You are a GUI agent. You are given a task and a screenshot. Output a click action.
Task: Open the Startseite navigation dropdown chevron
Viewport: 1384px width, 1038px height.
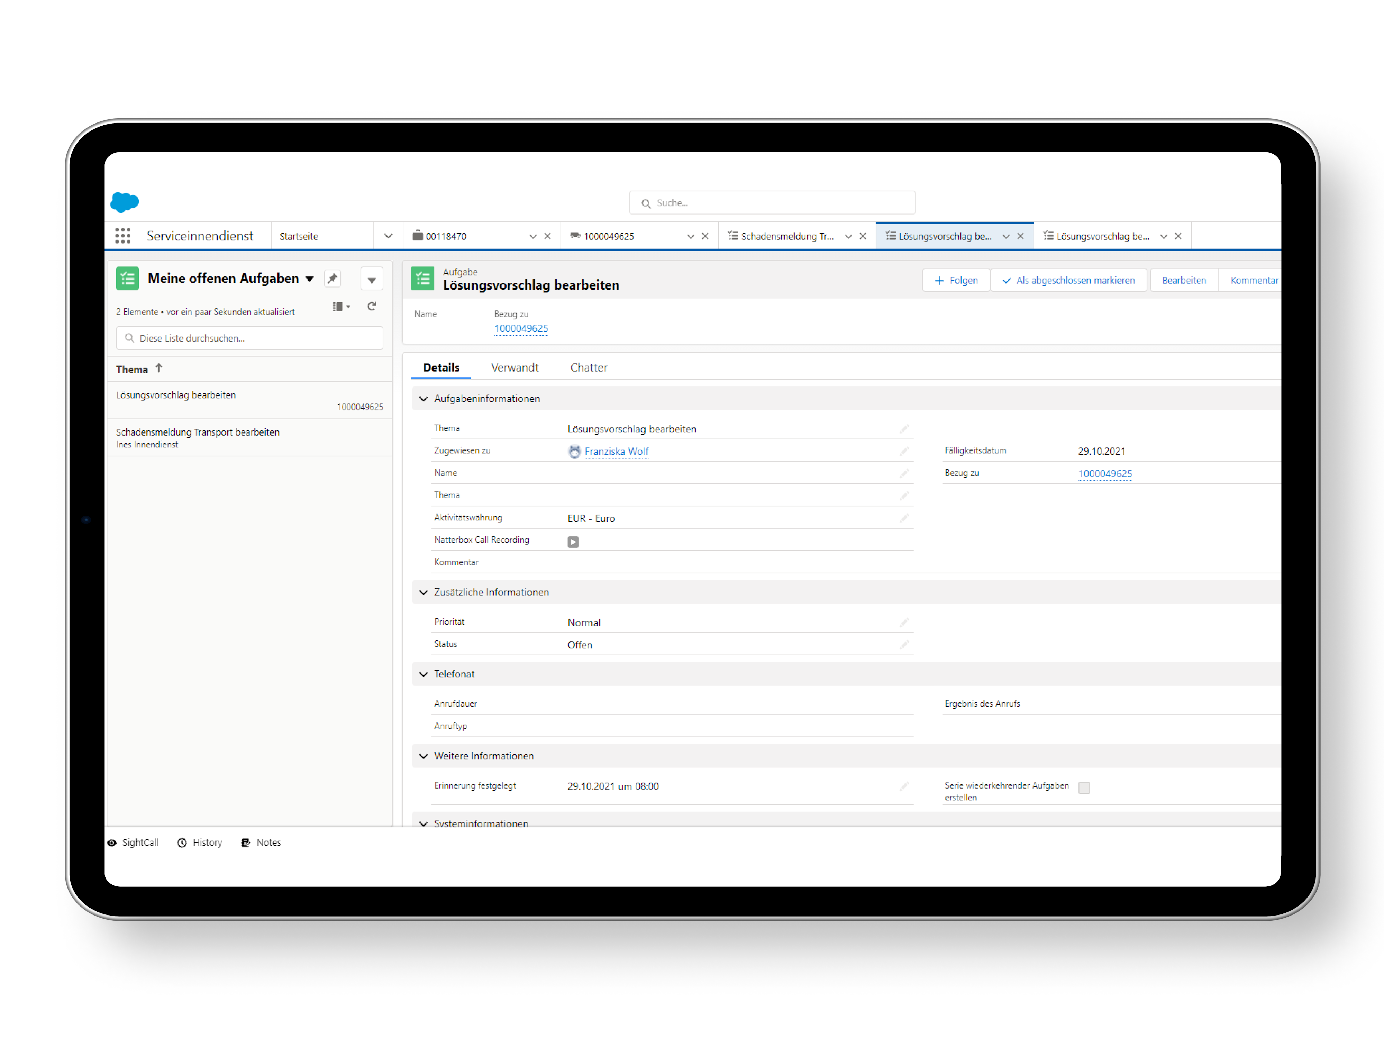coord(388,236)
